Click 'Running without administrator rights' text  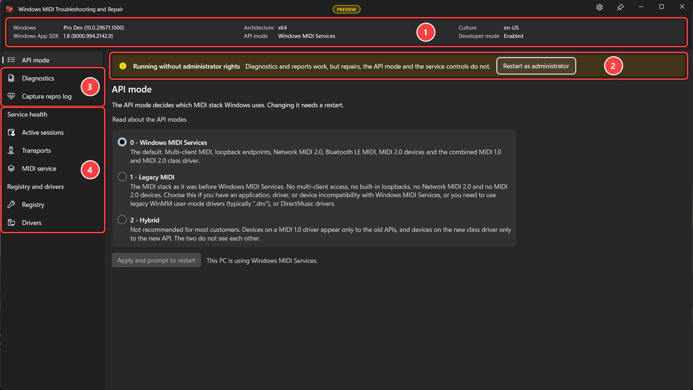pos(186,66)
